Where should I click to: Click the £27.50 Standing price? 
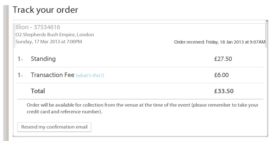coord(223,59)
